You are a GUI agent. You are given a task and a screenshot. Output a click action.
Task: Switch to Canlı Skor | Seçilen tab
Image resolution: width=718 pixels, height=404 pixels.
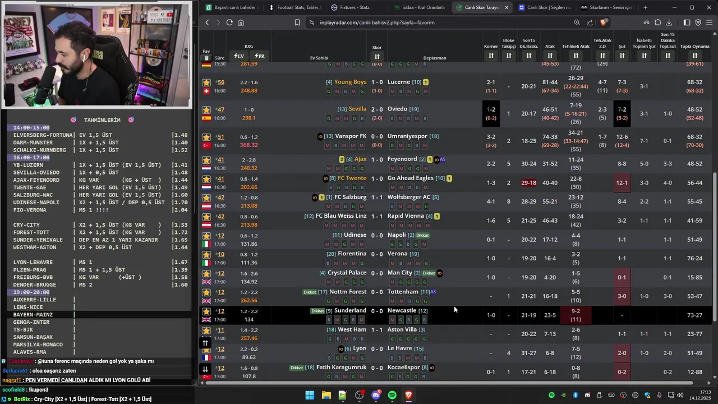point(544,7)
